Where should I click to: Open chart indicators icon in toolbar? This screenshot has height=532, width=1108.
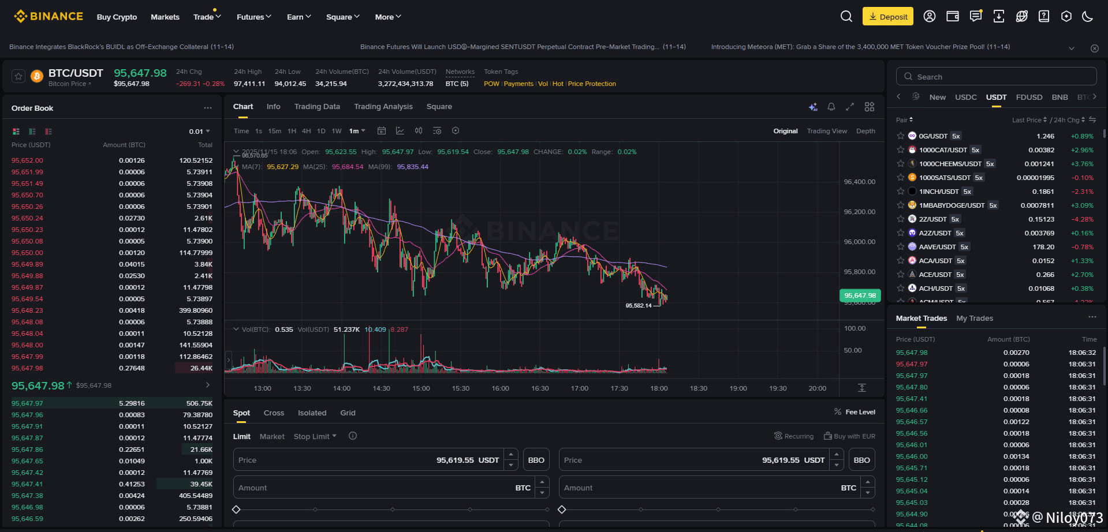click(400, 131)
